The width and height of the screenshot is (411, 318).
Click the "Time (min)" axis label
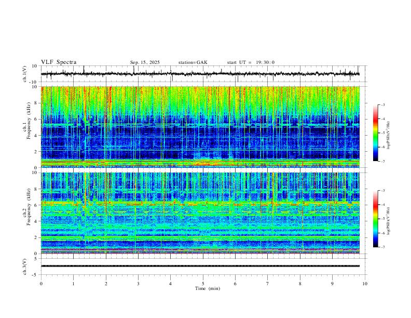tap(208, 288)
